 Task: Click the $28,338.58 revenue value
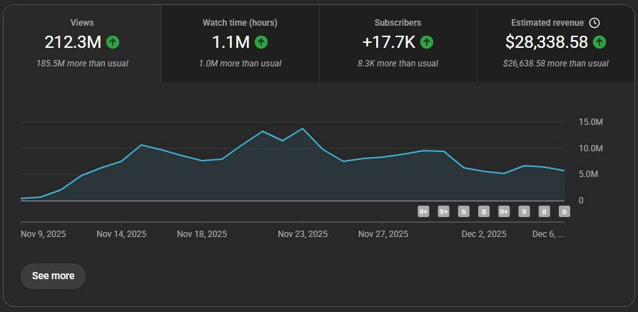pos(547,42)
